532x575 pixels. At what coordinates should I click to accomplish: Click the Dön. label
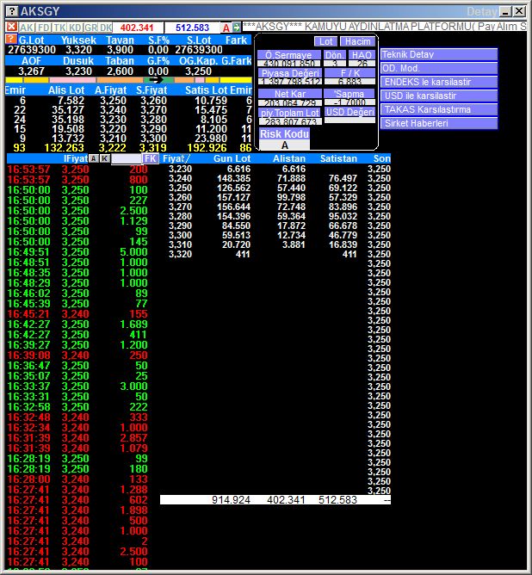(x=335, y=55)
